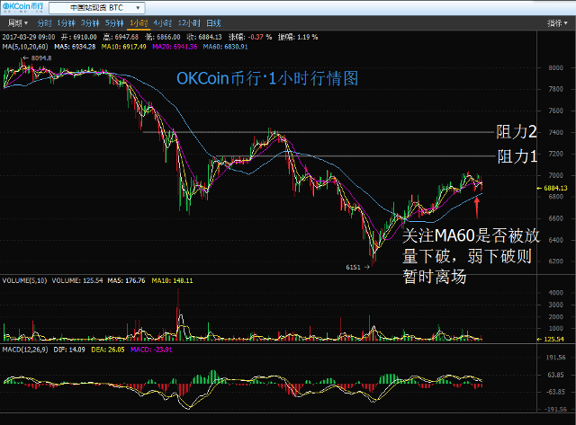Switch to the 日线 daily timeframe
This screenshot has height=425, width=576.
pos(213,23)
